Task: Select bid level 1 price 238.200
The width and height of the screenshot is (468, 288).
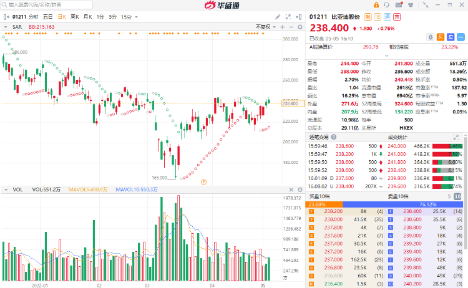Action: point(333,211)
